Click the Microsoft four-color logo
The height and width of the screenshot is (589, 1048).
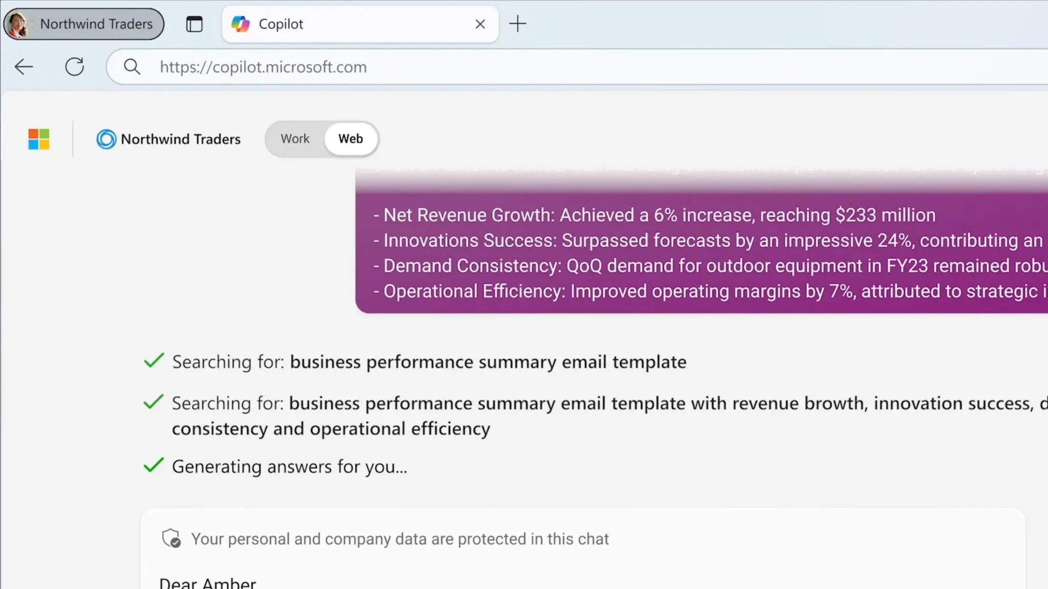coord(39,139)
